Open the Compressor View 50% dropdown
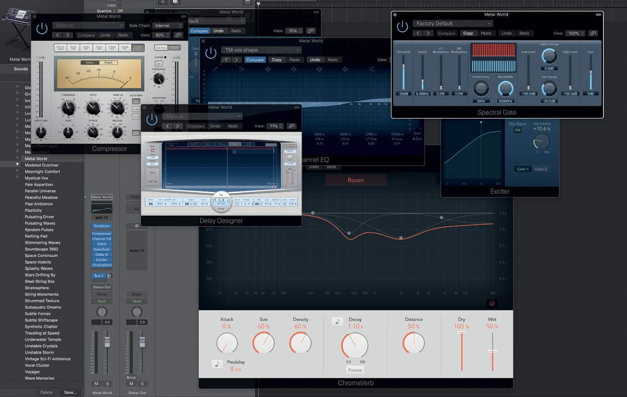This screenshot has height=397, width=627. point(162,35)
